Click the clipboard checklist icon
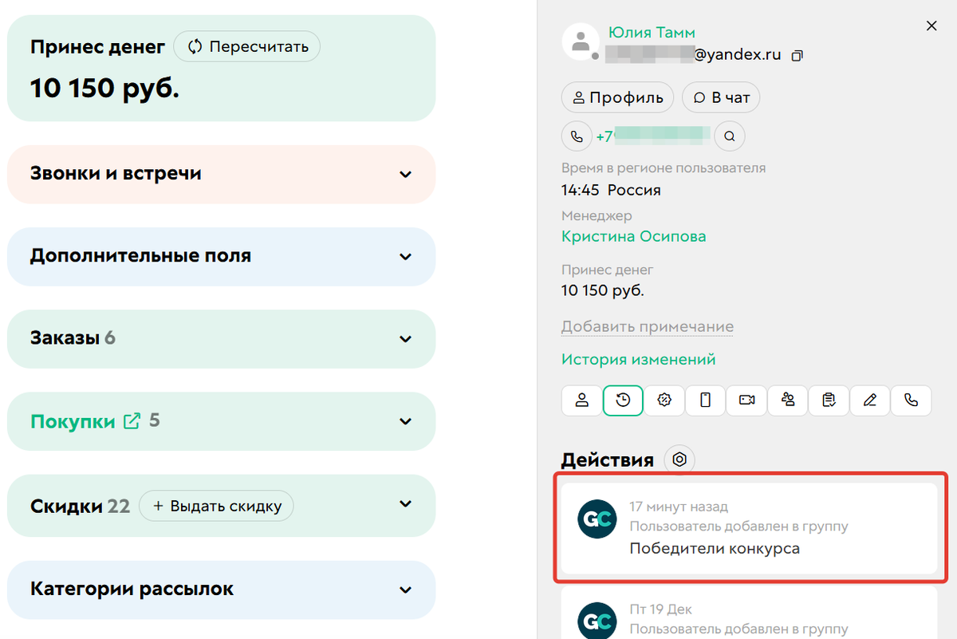 (x=829, y=400)
